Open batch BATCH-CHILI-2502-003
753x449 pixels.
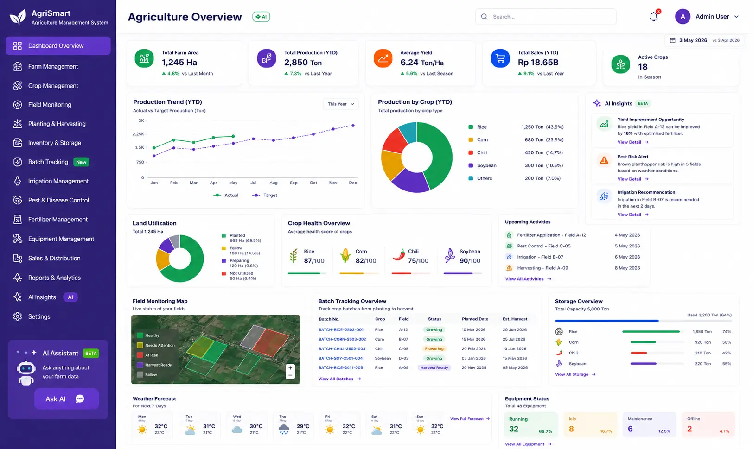(x=342, y=349)
